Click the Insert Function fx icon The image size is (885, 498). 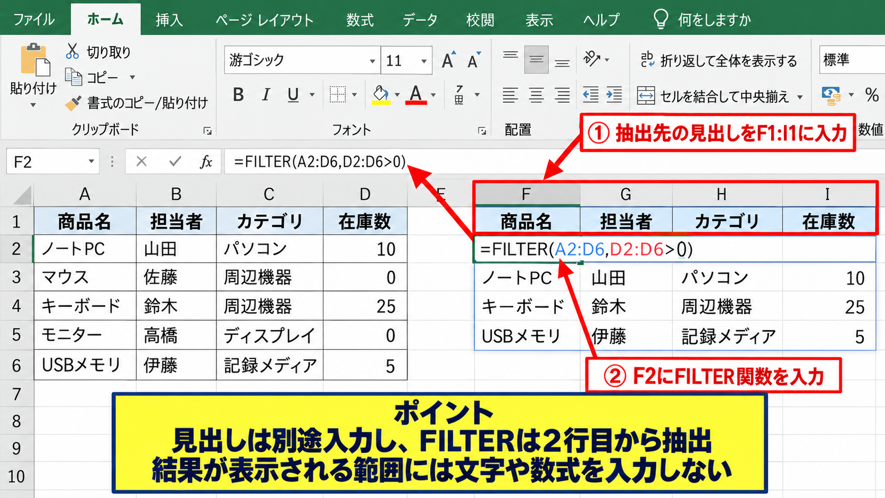click(x=206, y=162)
